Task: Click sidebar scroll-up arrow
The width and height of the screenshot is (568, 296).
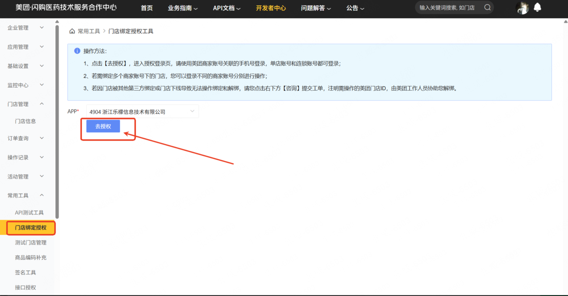Action: 57,22
